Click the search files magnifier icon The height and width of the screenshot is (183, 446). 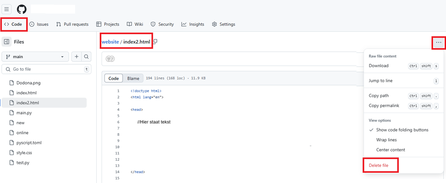coord(86,57)
